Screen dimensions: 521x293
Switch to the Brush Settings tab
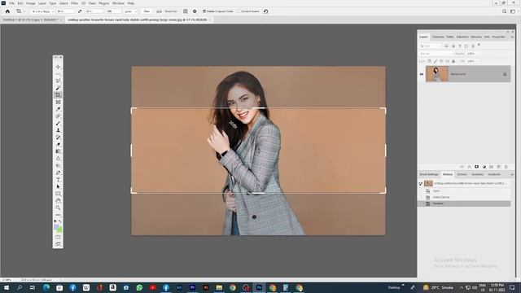coord(429,174)
